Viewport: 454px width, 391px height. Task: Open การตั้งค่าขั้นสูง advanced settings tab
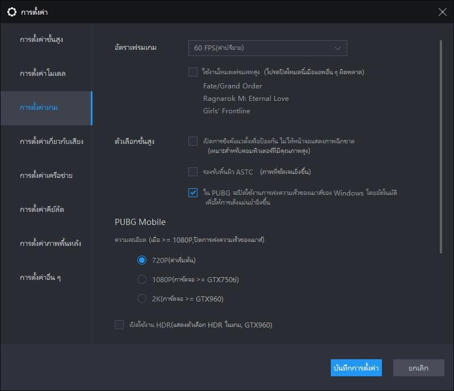coord(45,40)
